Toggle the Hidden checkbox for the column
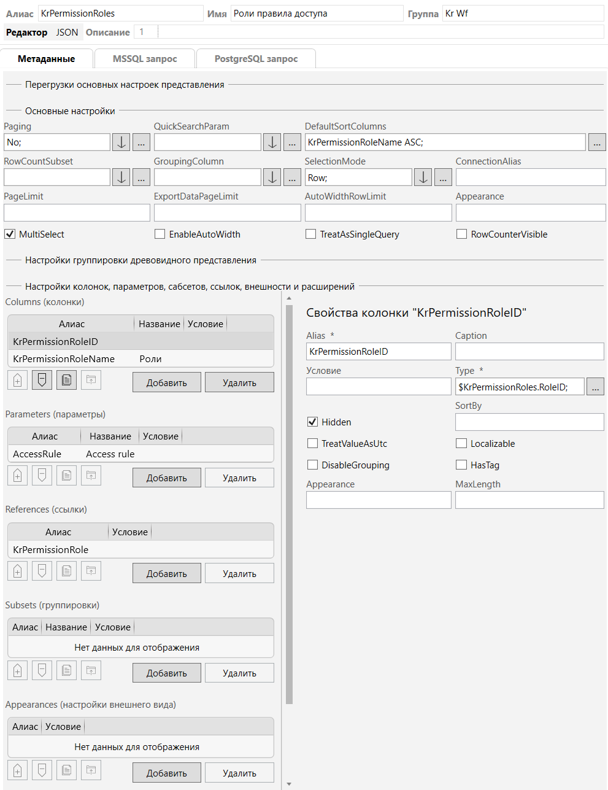This screenshot has height=790, width=608. [312, 422]
